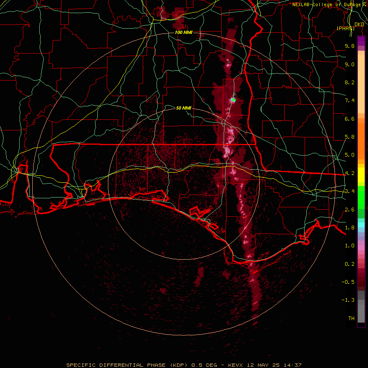Click the 0.2 scale label
Screen dimensions: 368x368
[x=350, y=264]
